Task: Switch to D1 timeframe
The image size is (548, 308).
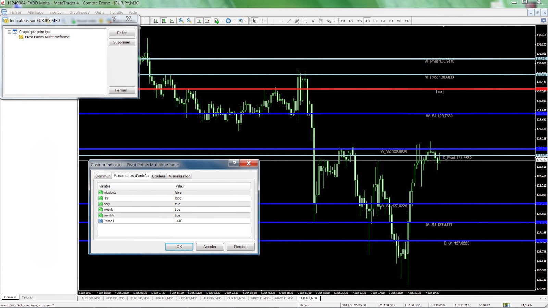Action: coord(391,21)
